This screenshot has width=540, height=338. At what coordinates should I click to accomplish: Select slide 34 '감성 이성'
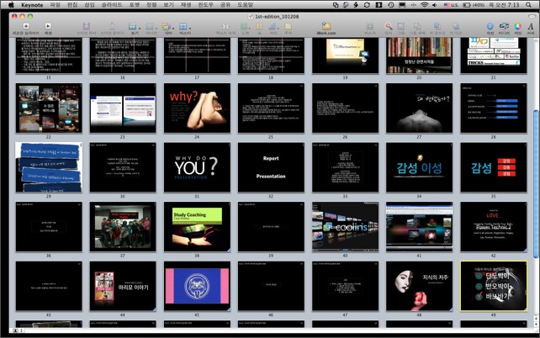tap(419, 167)
